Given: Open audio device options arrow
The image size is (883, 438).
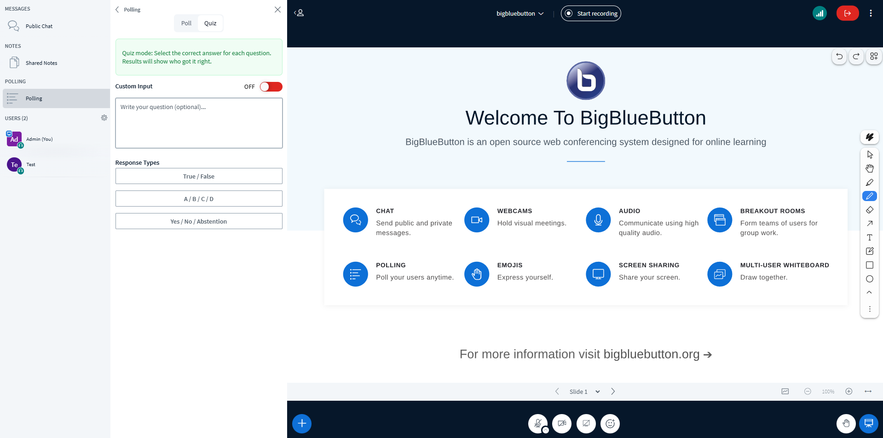Looking at the screenshot, I should point(546,431).
